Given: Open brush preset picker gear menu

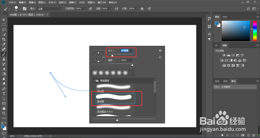Looking at the screenshot, I should pyautogui.click(x=160, y=51).
